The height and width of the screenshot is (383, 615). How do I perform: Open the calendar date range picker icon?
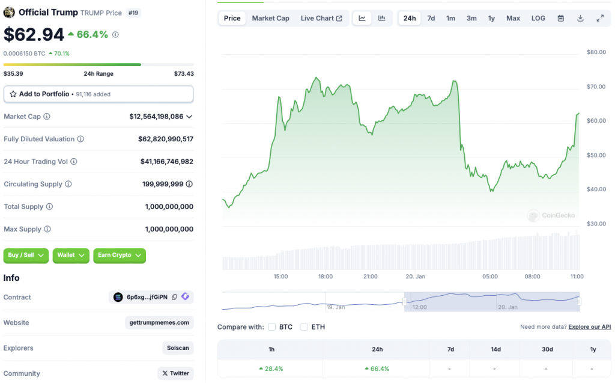coord(561,18)
